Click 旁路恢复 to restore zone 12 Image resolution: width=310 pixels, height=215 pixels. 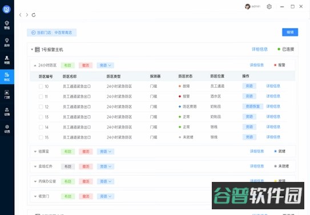(253, 107)
